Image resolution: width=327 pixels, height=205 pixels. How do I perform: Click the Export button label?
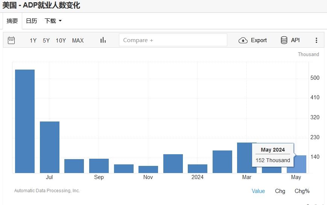coord(259,40)
